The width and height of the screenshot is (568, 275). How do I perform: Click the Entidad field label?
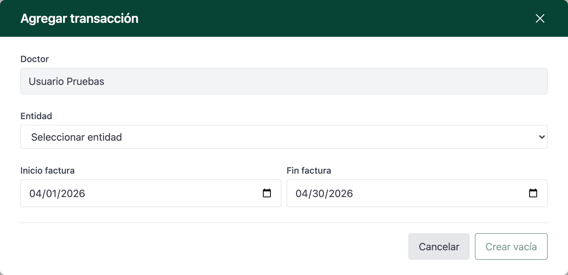coord(36,116)
